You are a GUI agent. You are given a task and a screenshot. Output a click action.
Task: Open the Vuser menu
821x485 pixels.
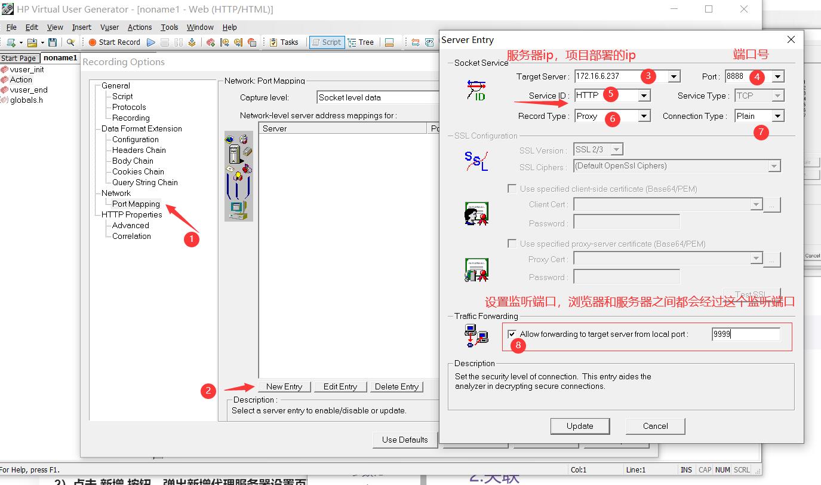[x=109, y=27]
